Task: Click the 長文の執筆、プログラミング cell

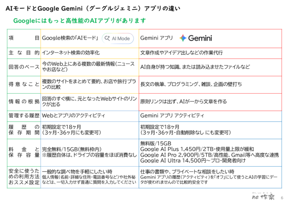Action: click(x=210, y=84)
